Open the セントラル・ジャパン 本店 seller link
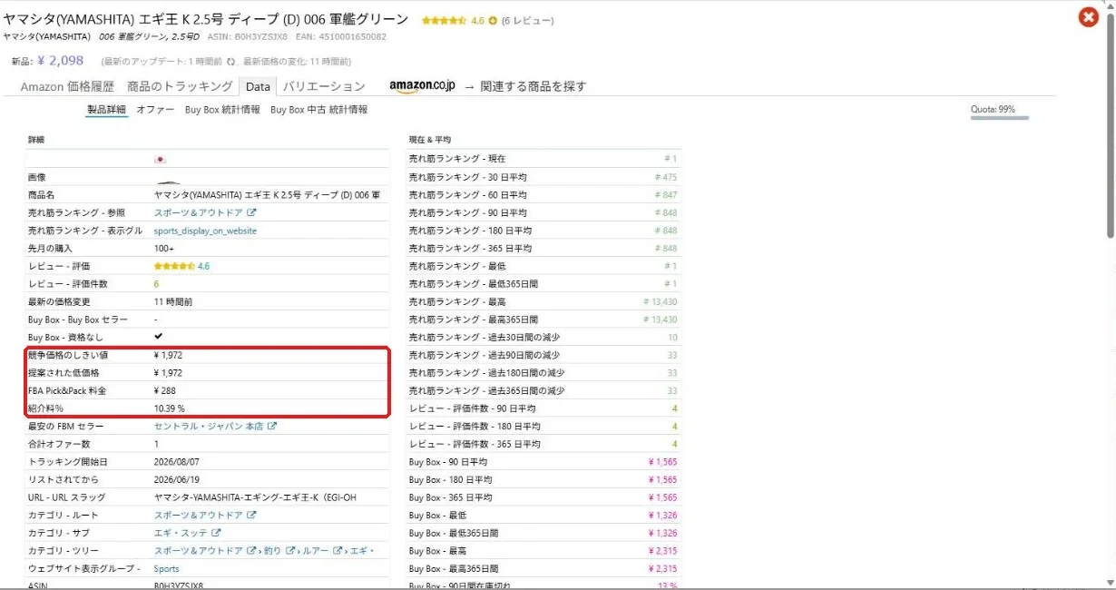 pos(209,426)
